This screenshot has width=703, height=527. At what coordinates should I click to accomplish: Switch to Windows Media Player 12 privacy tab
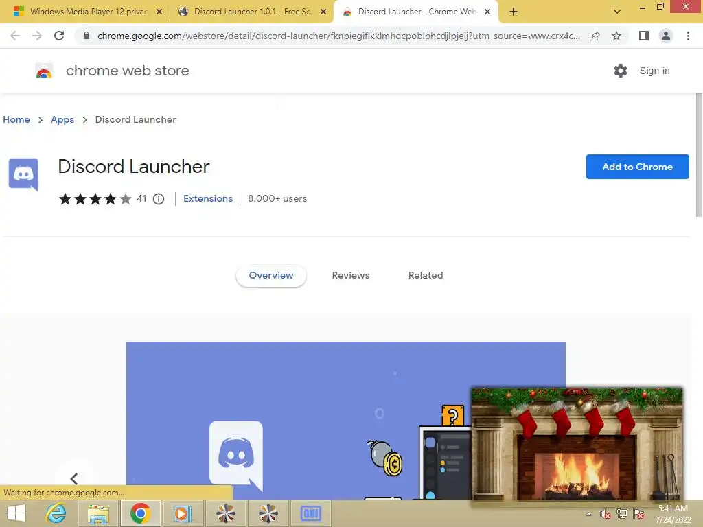coord(87,12)
